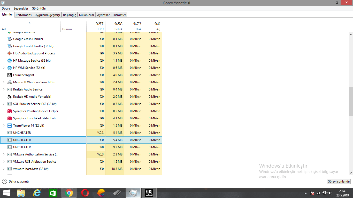Click the vmware-hostd.exe process icon
Viewport: 353px width, 198px height.
[10, 169]
